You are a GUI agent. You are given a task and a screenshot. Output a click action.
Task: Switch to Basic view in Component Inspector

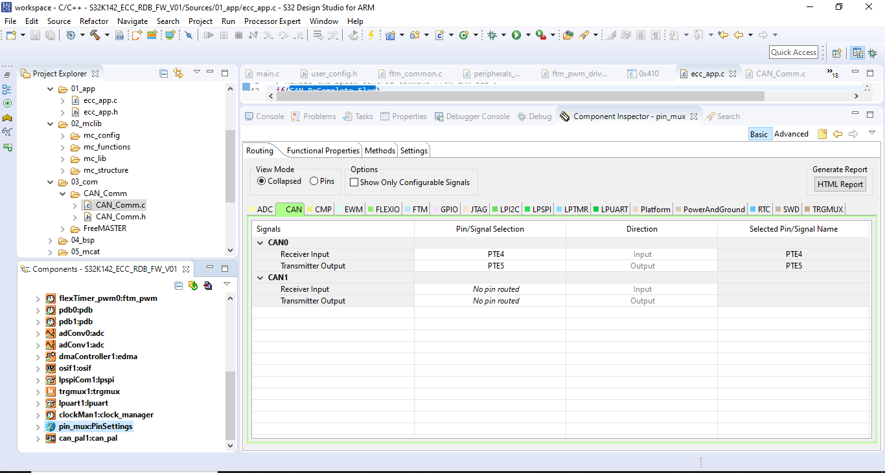[x=759, y=134]
